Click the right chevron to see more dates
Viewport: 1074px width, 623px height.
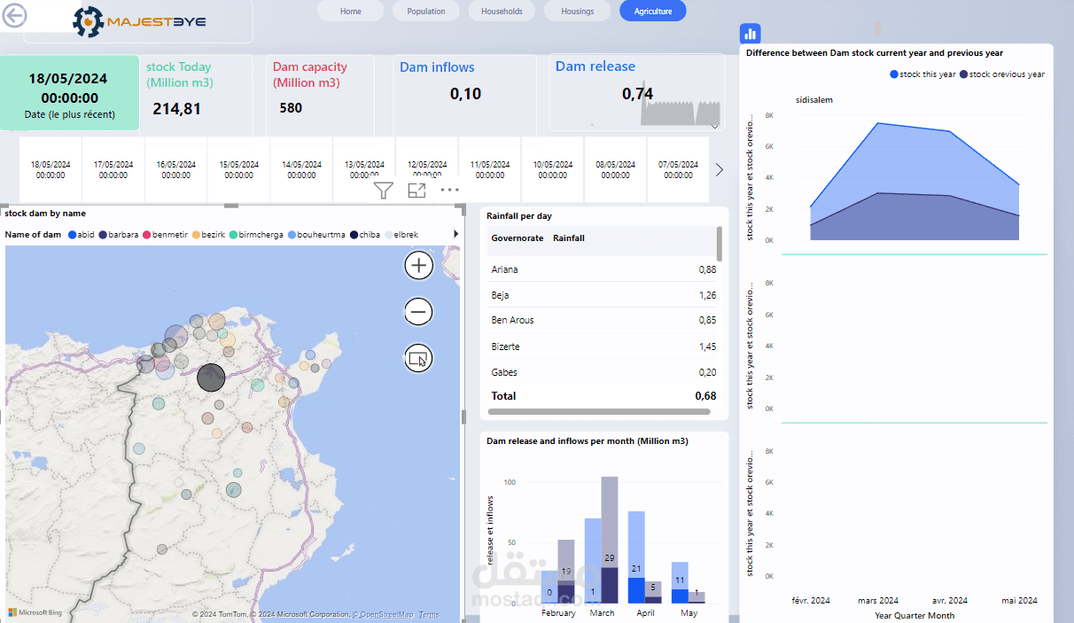(719, 169)
